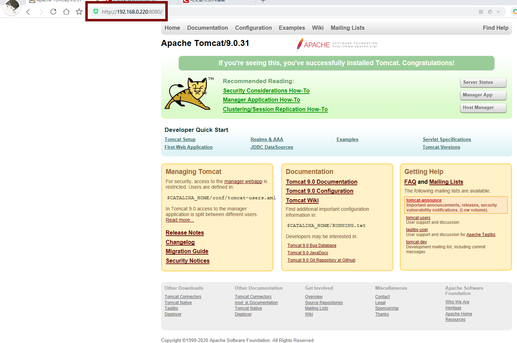Open the tomcat-users mailing list link
The height and width of the screenshot is (343, 517).
[x=418, y=218]
